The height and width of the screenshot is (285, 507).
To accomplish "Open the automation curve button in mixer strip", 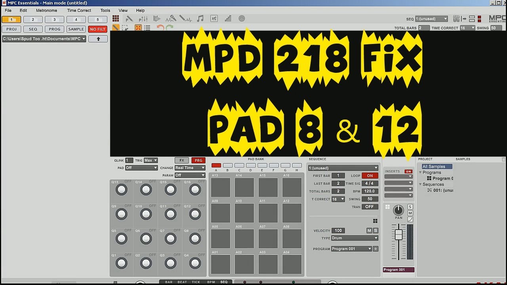I will click(410, 219).
